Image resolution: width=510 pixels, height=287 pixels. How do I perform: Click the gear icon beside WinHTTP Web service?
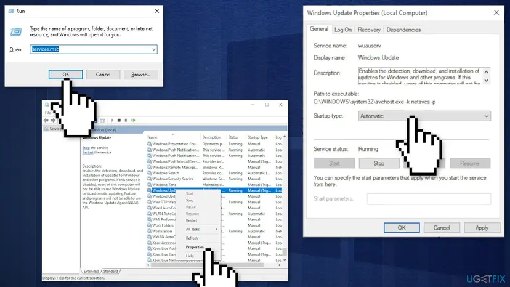pos(149,202)
